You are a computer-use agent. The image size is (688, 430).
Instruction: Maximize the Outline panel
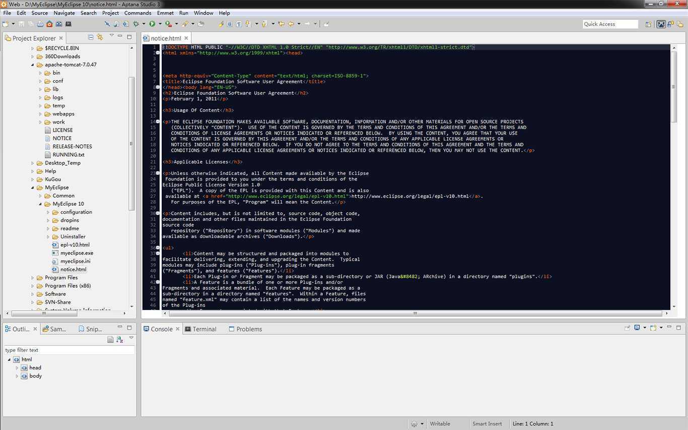129,327
